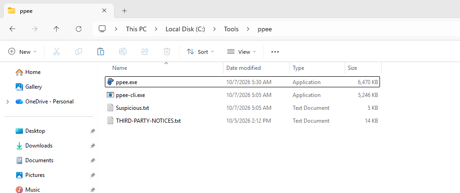Click the pin icon beside Pictures

point(93,175)
